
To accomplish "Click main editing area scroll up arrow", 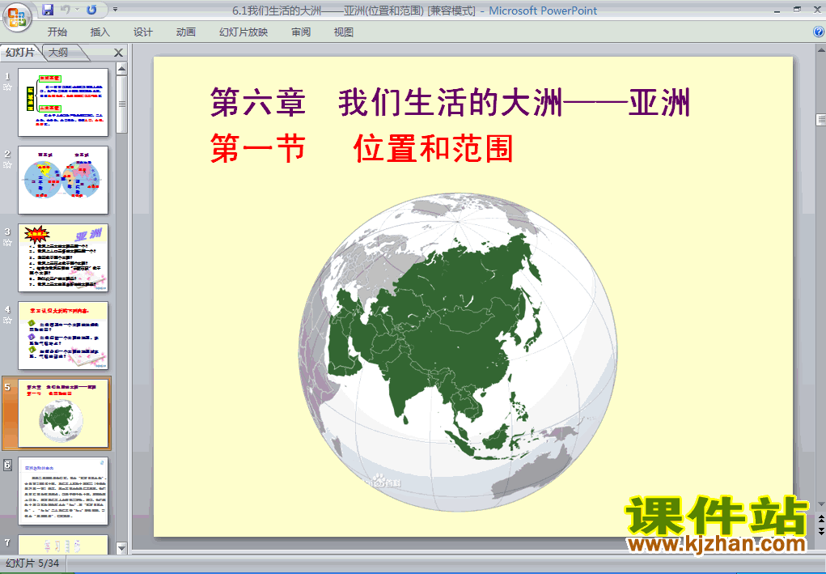I will click(820, 51).
